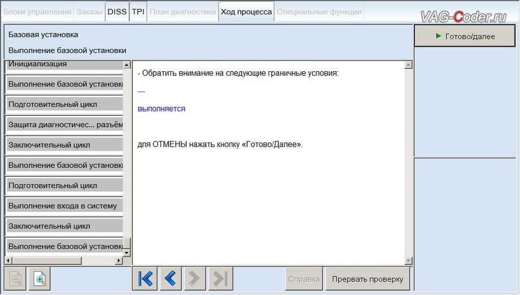The height and width of the screenshot is (295, 520).
Task: Open the Специальные функции tab
Action: tap(319, 12)
